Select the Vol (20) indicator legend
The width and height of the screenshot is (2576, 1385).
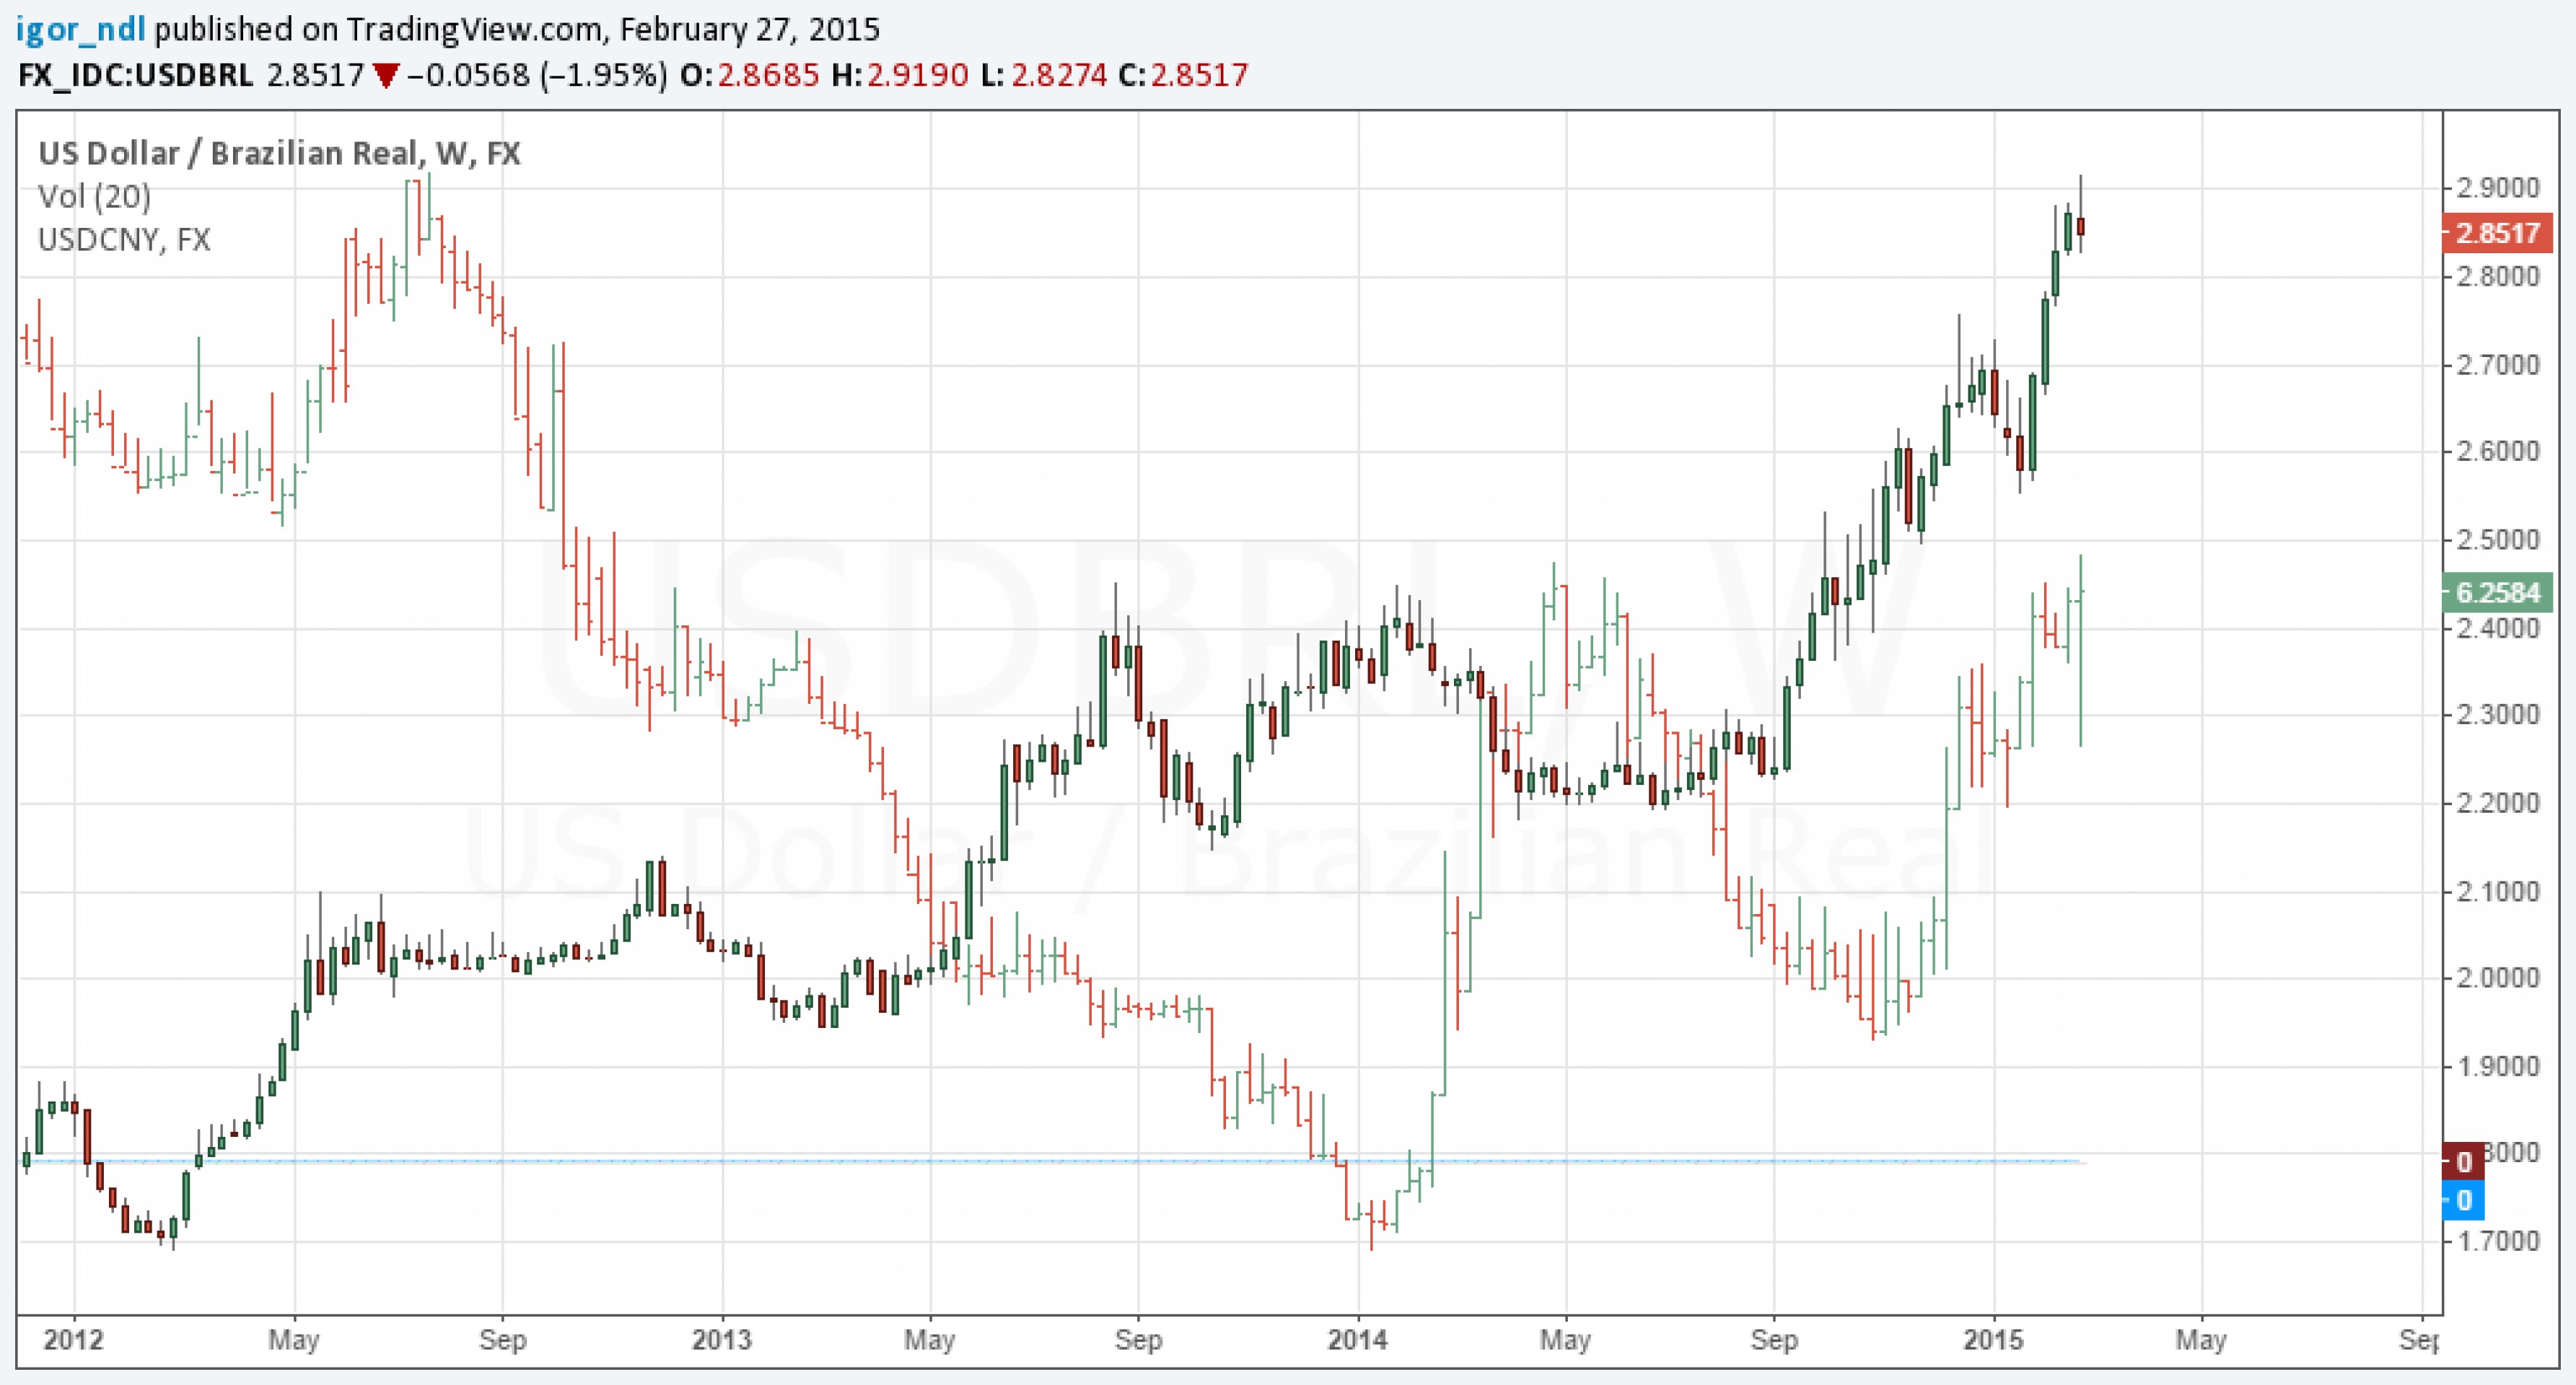click(94, 196)
